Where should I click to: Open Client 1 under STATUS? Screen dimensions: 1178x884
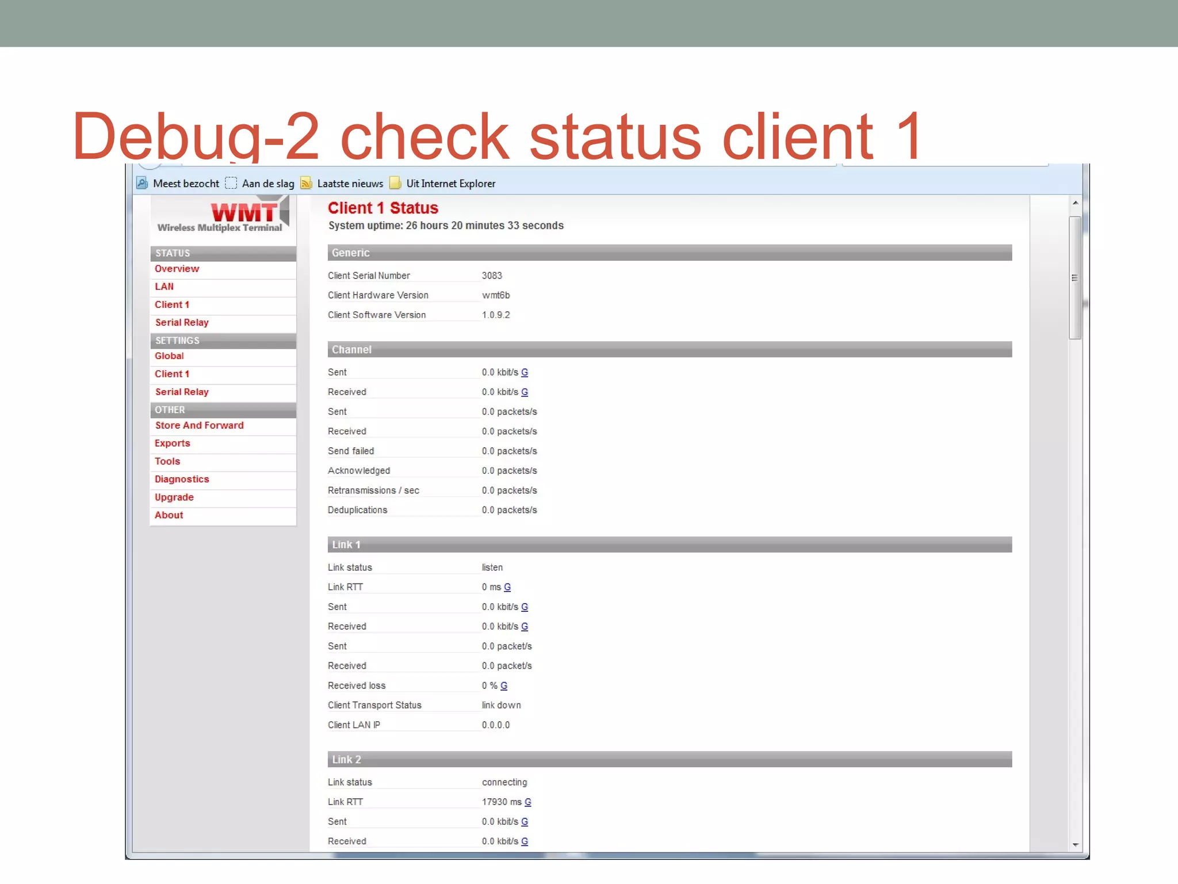171,304
